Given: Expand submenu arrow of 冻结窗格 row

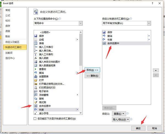Looking at the screenshot, I should [78, 95].
